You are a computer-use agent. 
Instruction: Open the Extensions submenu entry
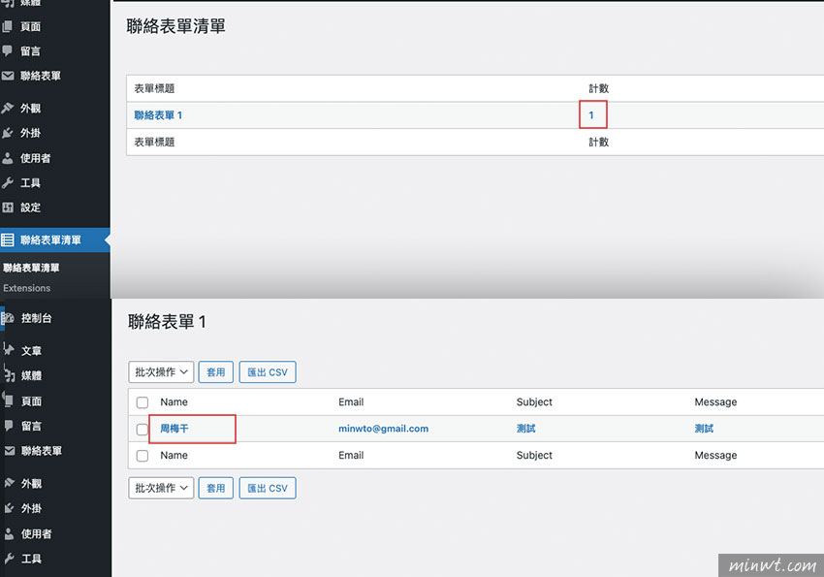click(x=27, y=288)
